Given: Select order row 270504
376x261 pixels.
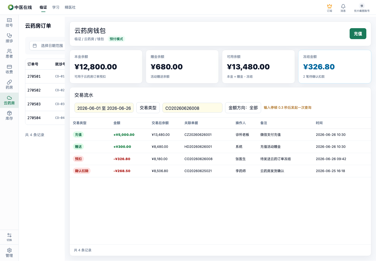Looking at the screenshot, I should point(45,118).
